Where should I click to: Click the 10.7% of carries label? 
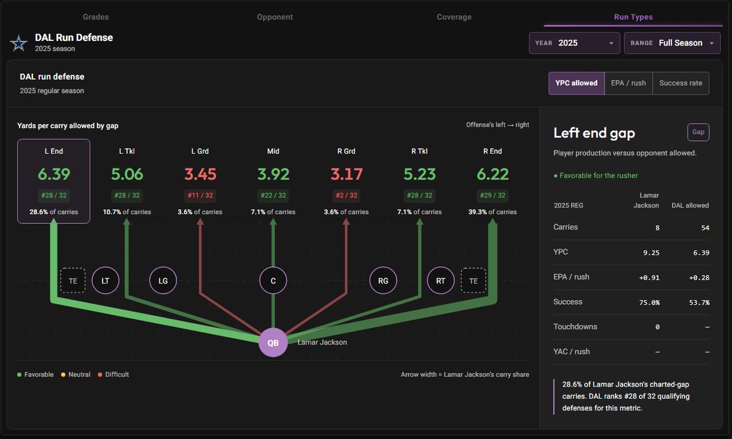(x=127, y=212)
